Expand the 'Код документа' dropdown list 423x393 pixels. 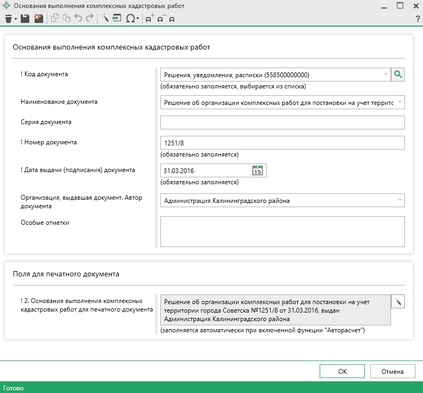[386, 75]
